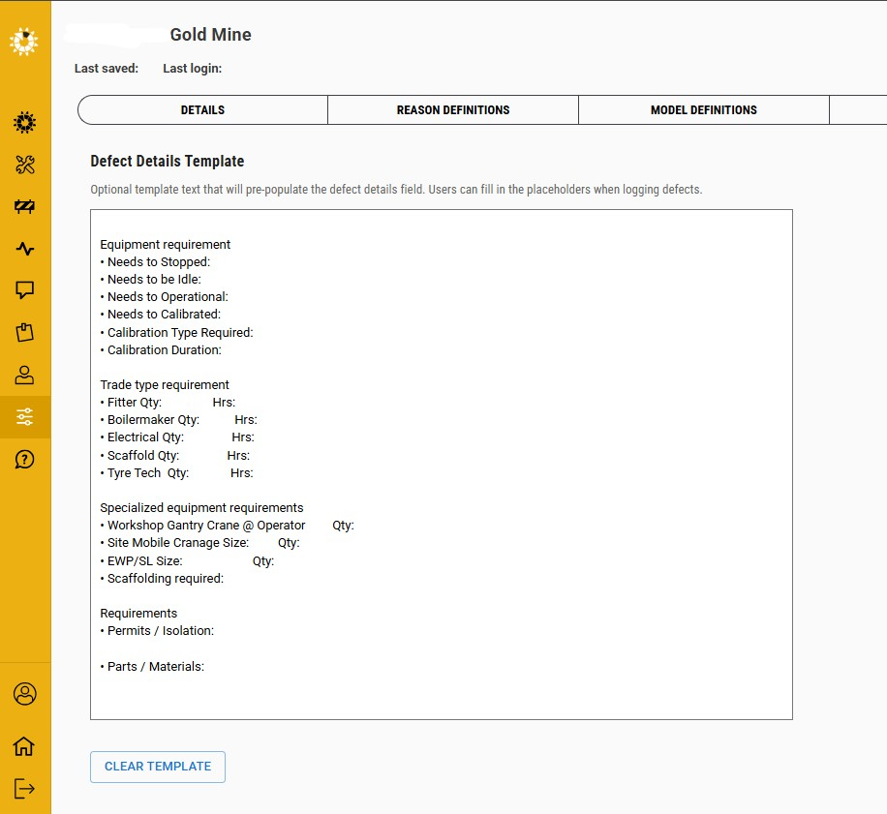Image resolution: width=887 pixels, height=814 pixels.
Task: Click the sun logo at sidebar top
Action: point(24,42)
